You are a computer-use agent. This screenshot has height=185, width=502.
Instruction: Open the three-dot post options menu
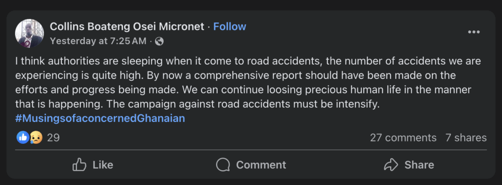pyautogui.click(x=474, y=32)
